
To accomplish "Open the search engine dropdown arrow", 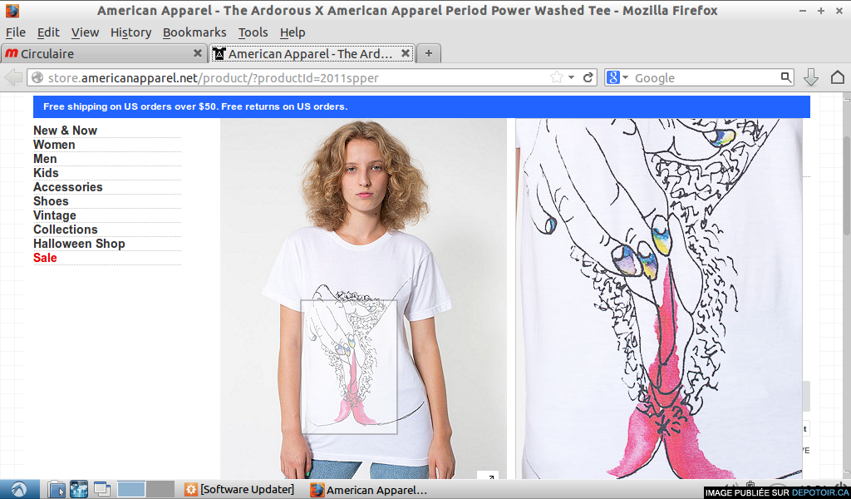I will tap(625, 77).
